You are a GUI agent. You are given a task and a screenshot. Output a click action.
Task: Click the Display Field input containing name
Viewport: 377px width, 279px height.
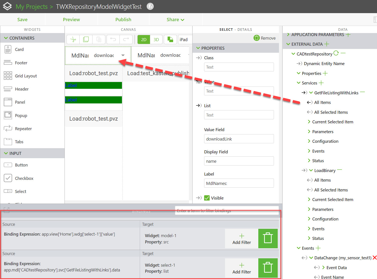[x=239, y=161]
